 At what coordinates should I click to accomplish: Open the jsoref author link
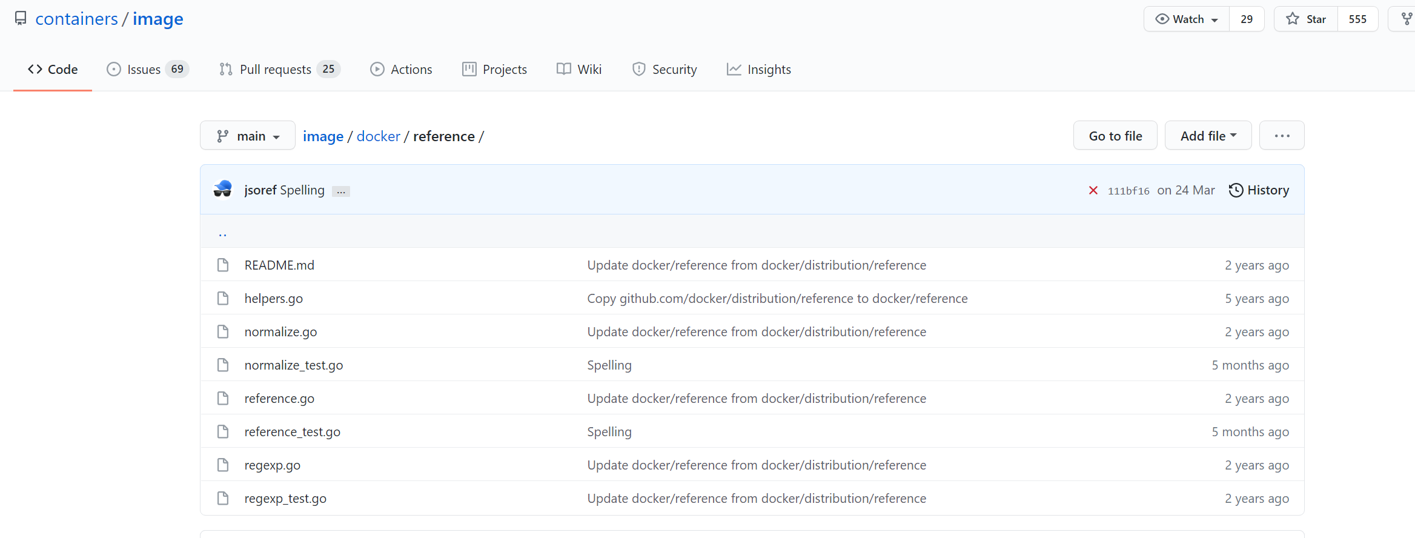pos(260,190)
